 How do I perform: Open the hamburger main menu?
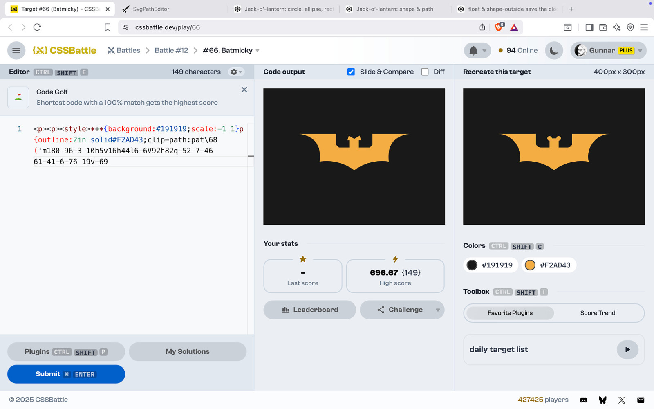click(x=16, y=51)
